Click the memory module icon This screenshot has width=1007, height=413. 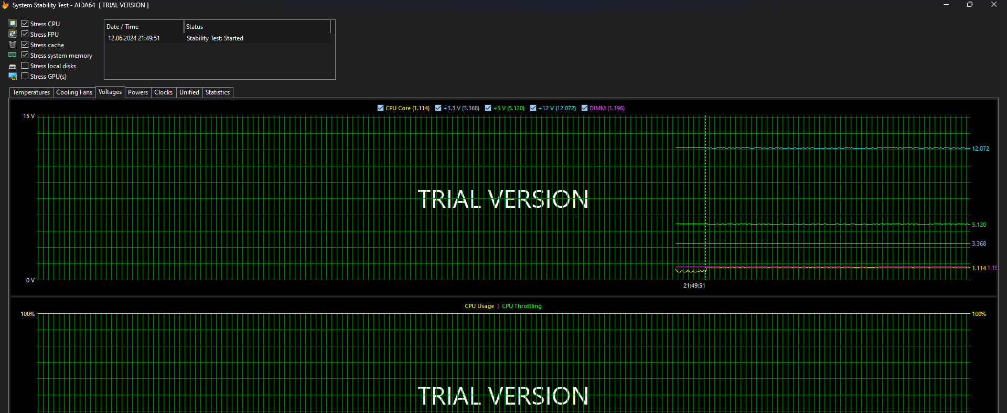coord(13,55)
